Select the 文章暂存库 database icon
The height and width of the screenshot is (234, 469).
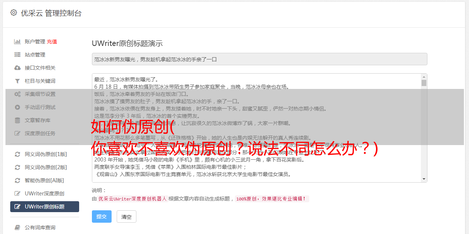[17, 120]
